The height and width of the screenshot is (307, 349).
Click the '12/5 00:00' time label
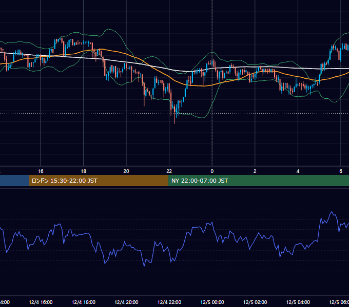(x=212, y=302)
